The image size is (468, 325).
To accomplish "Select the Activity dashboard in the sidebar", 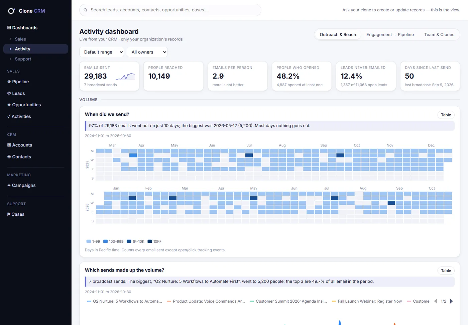I will pyautogui.click(x=36, y=49).
